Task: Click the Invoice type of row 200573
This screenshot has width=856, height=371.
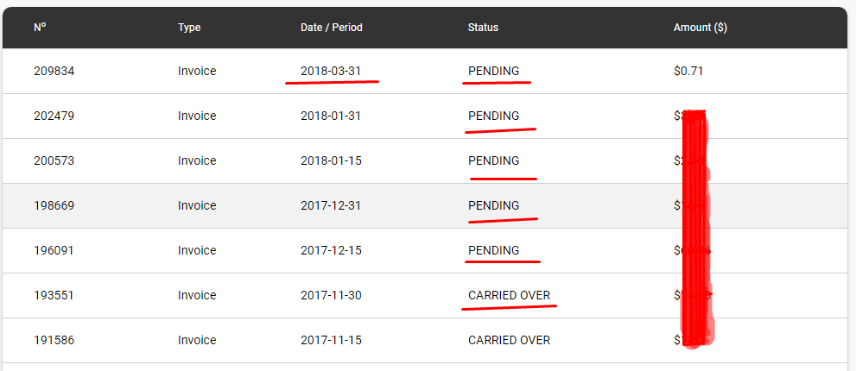Action: click(197, 161)
